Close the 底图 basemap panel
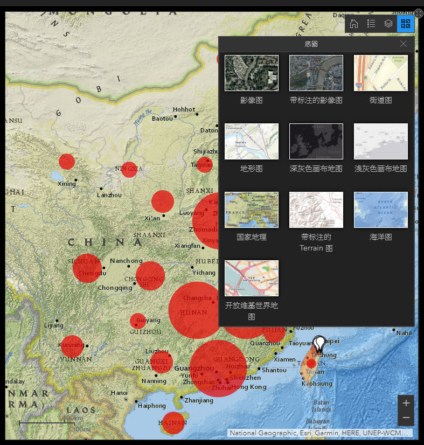Viewport: 424px width, 445px height. [404, 44]
